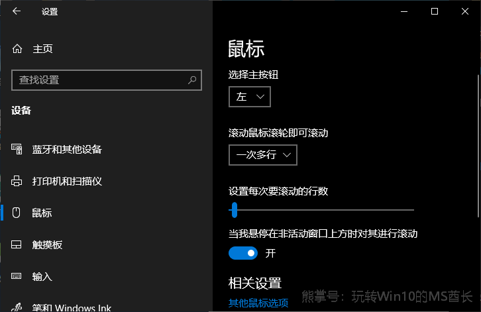Click the 设备 section heading
The image size is (481, 312).
pos(21,110)
